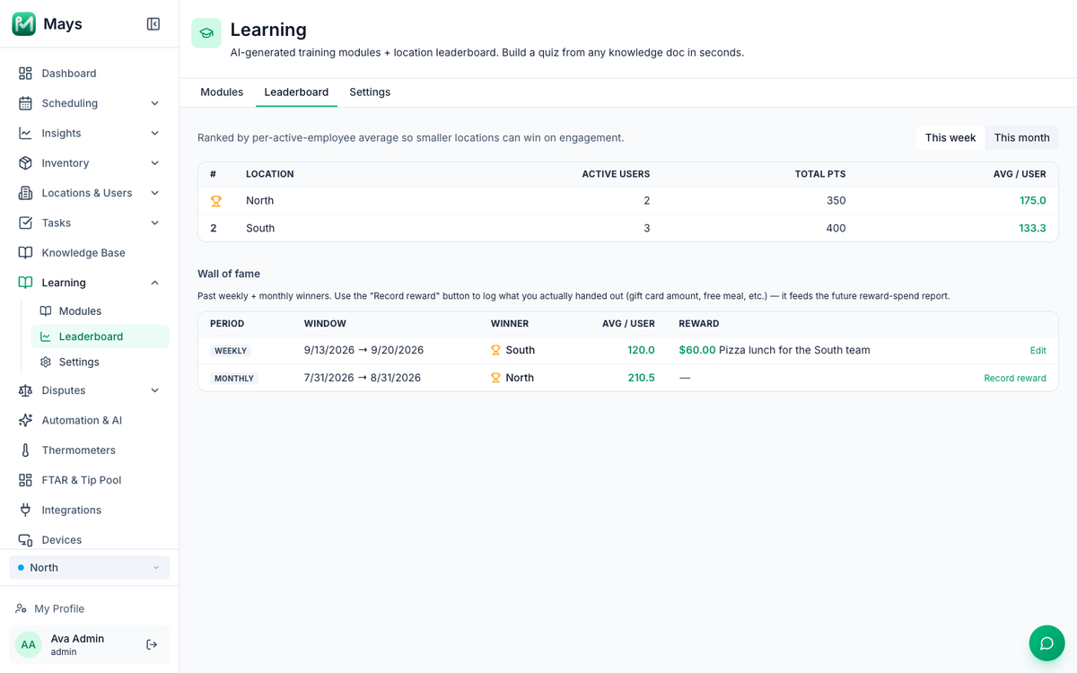This screenshot has width=1077, height=673.
Task: Click the Ava Admin user name
Action: coord(77,639)
